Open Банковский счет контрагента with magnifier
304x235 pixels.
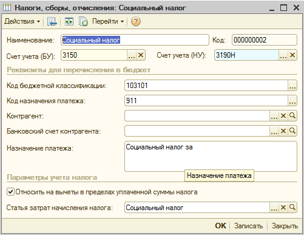click(292, 131)
